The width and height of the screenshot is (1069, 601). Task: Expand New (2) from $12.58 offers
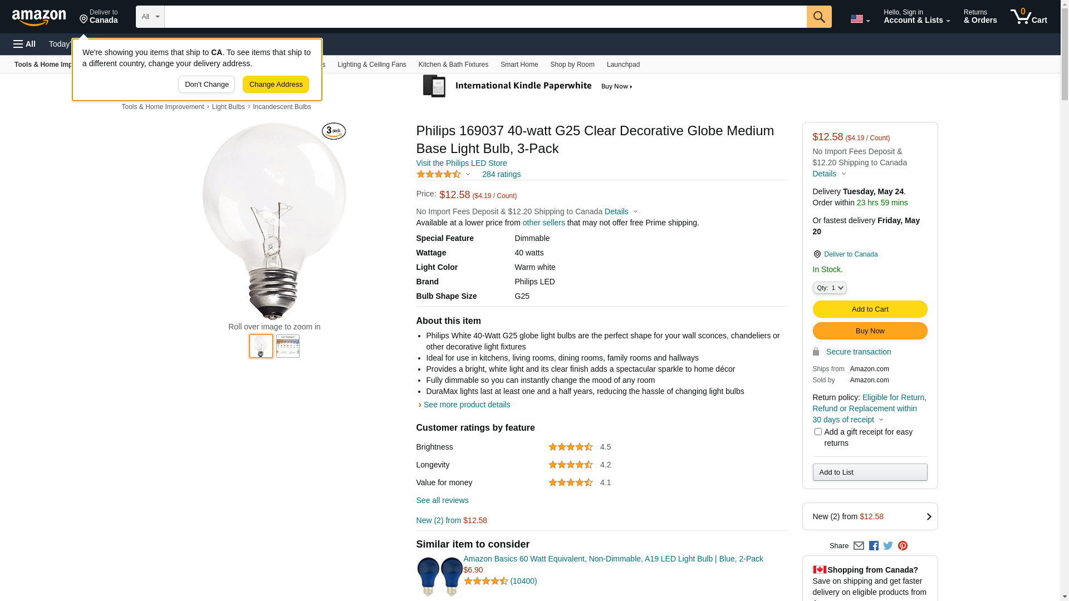click(x=870, y=516)
